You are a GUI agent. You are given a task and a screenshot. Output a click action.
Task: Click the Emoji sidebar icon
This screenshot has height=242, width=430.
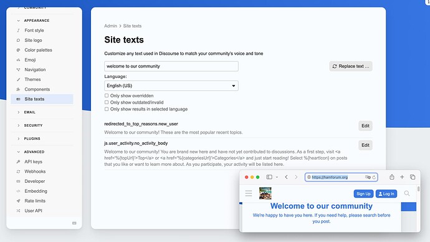18,60
